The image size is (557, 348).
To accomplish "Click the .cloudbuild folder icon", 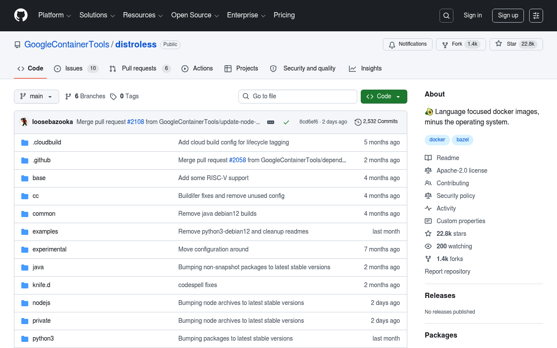I will pyautogui.click(x=25, y=143).
